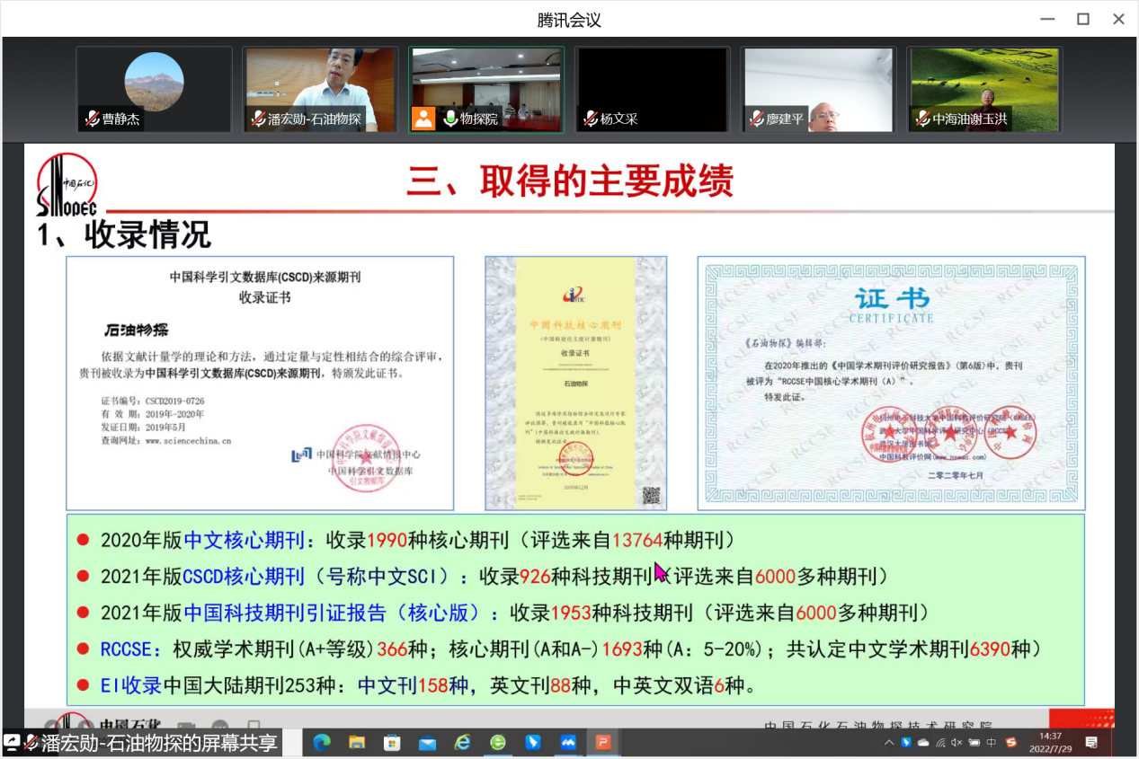This screenshot has height=759, width=1139.
Task: Click the green 360 browser taskbar icon
Action: (x=497, y=743)
